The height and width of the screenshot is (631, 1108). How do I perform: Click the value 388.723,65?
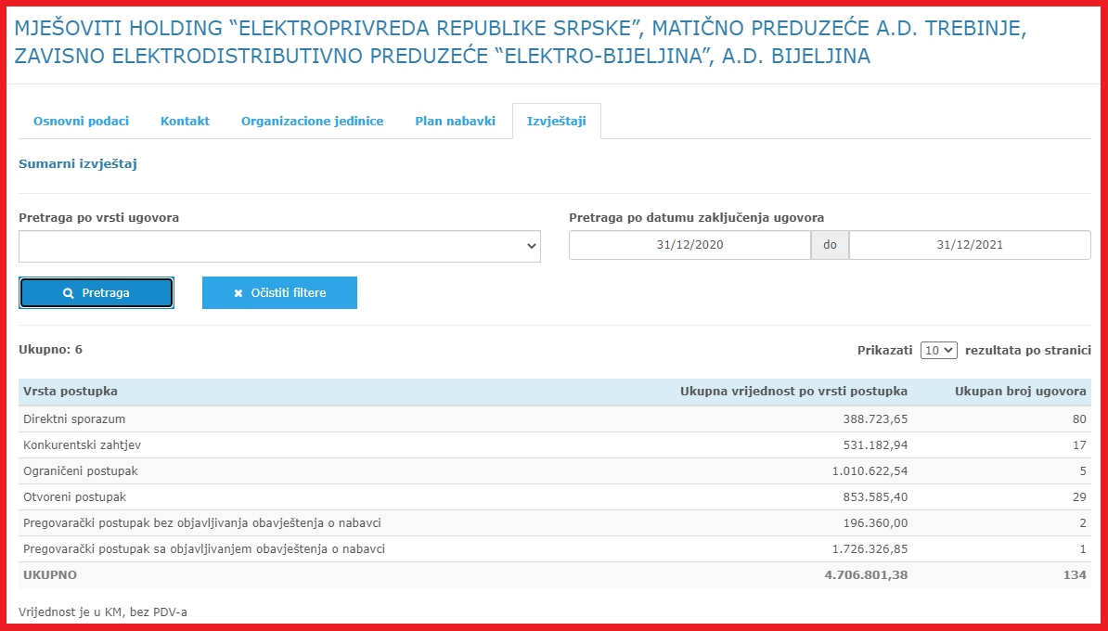[x=875, y=419]
